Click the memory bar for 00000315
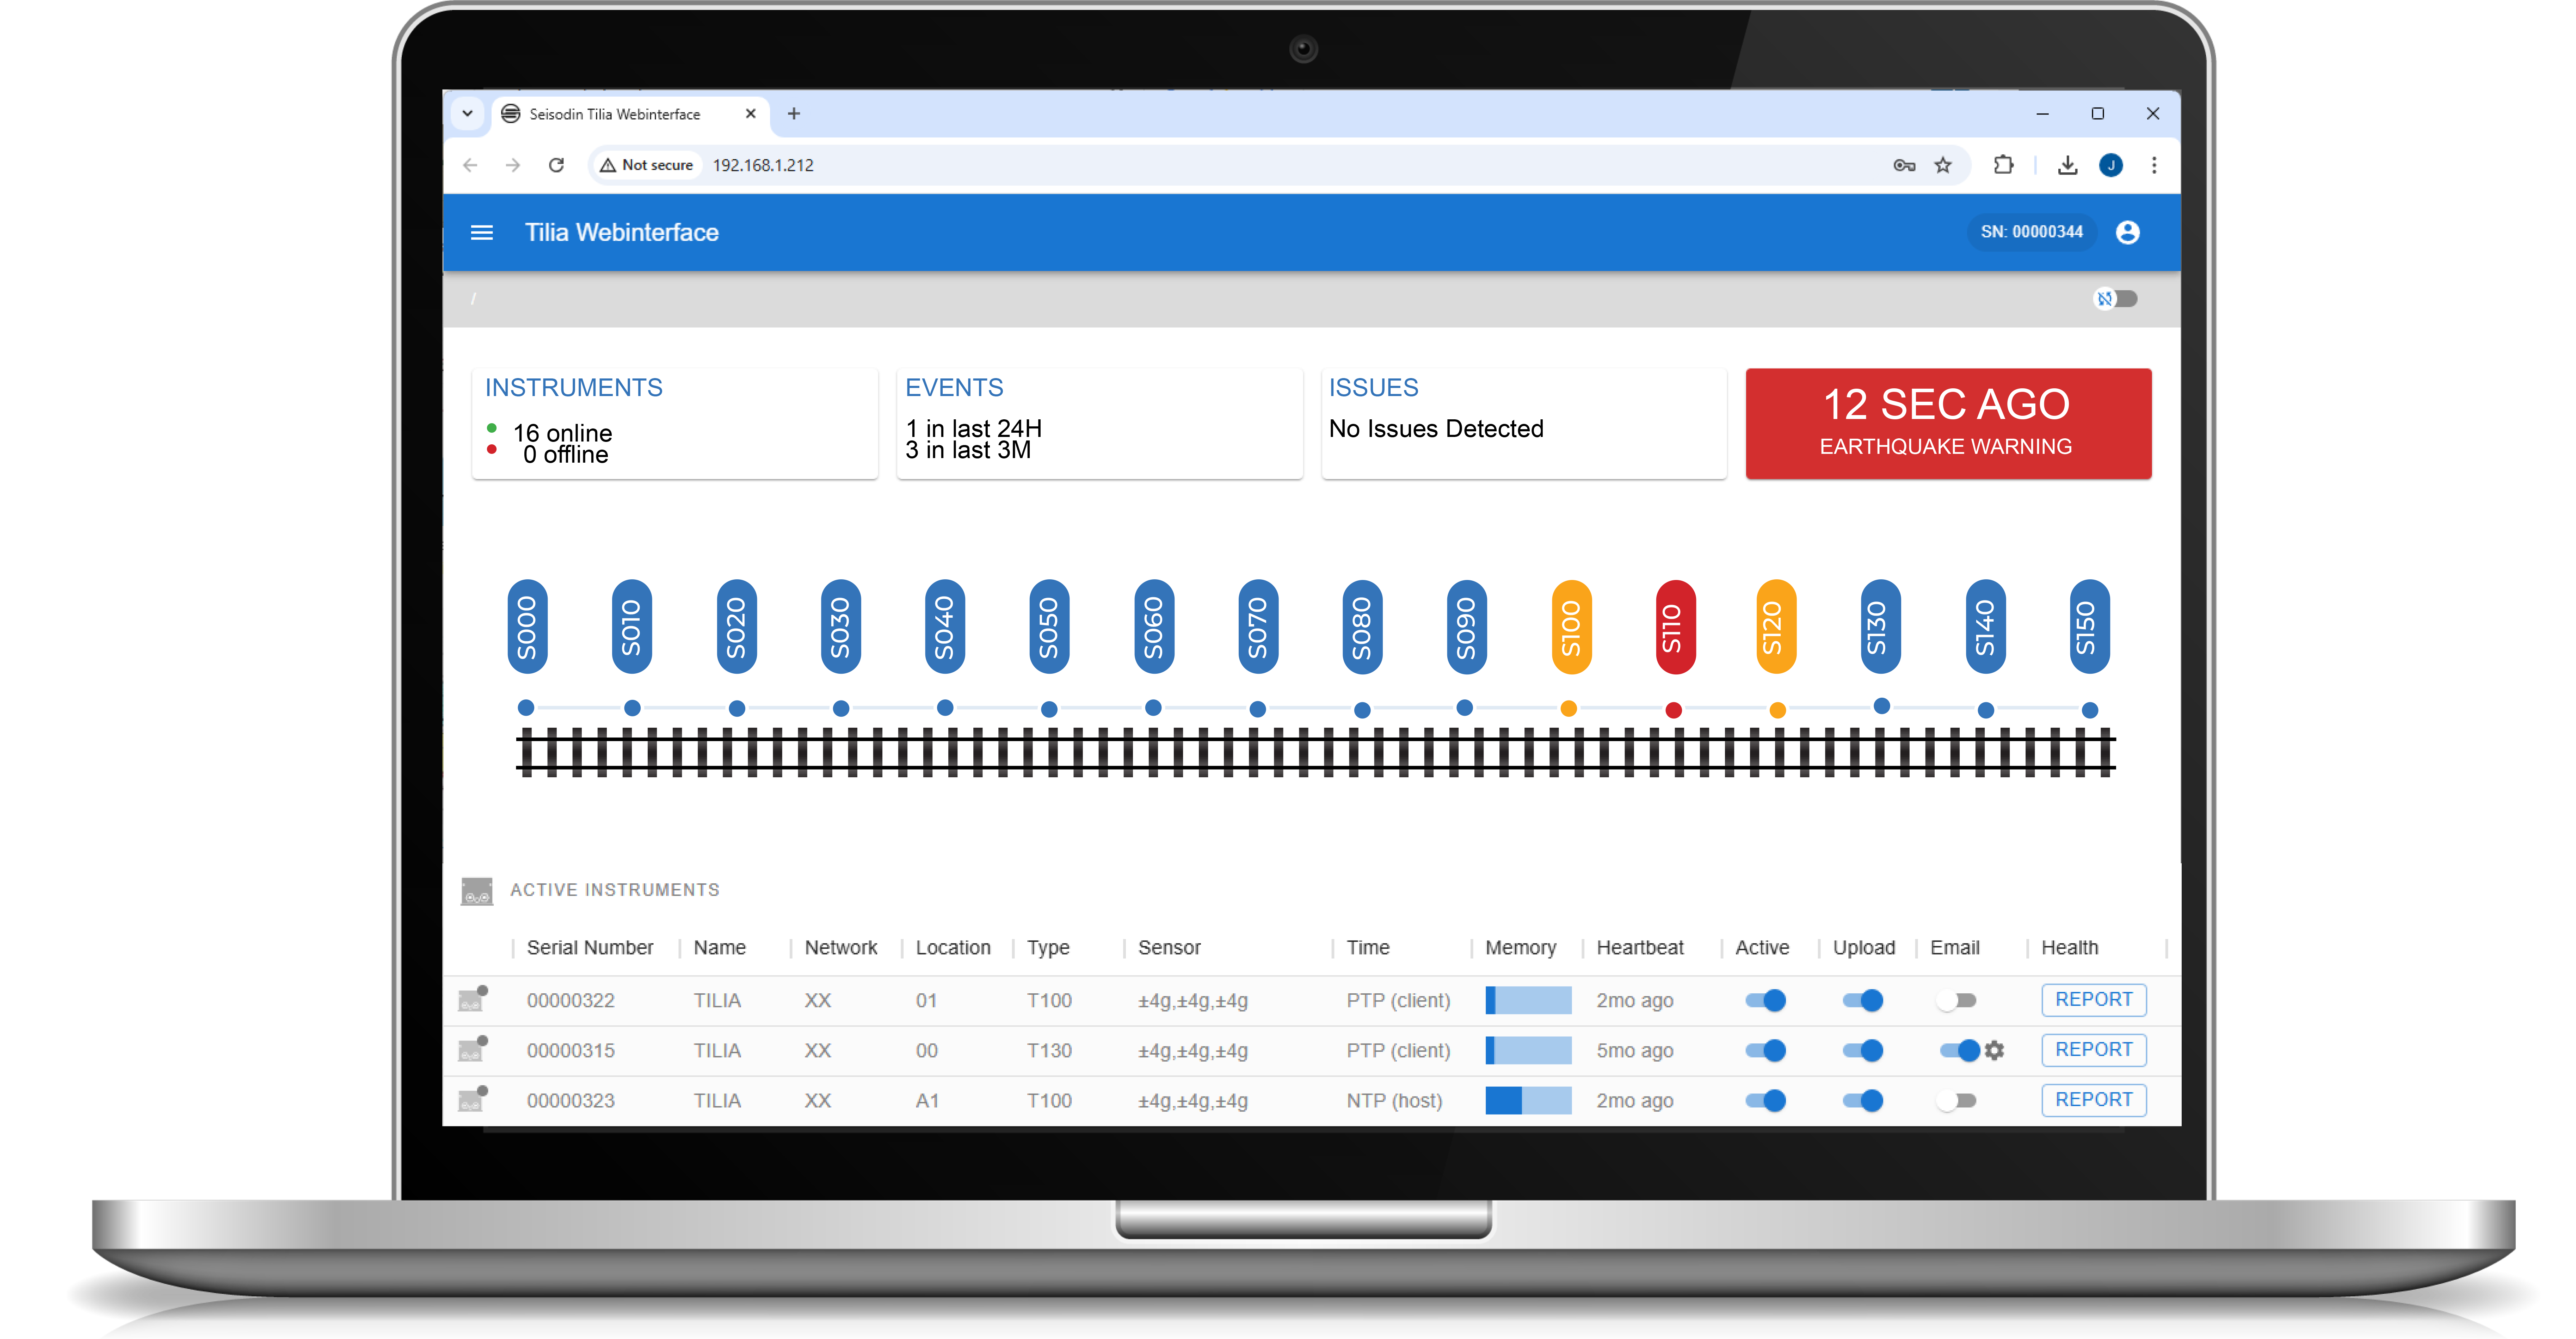Screen dimensions: 2576x1339 [1528, 1050]
